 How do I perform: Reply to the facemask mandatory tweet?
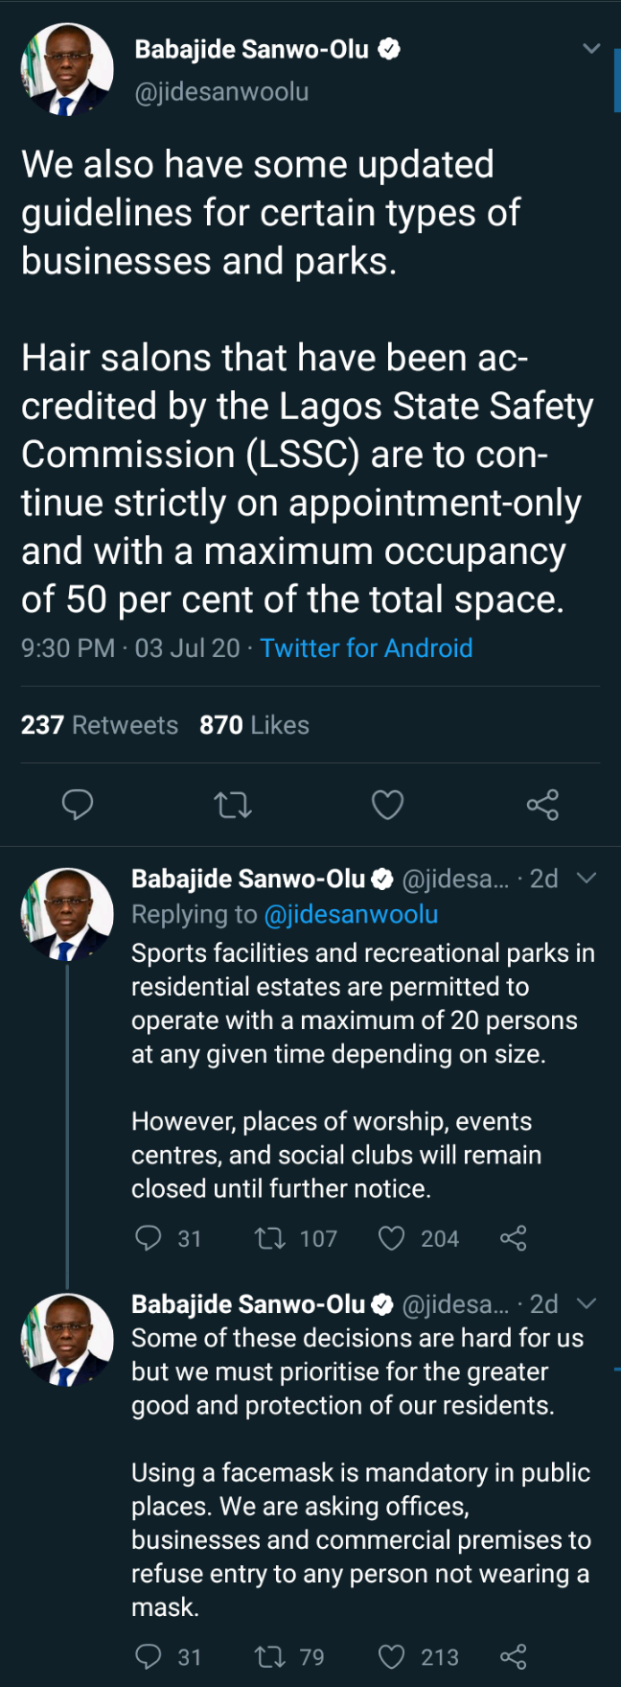(149, 1656)
